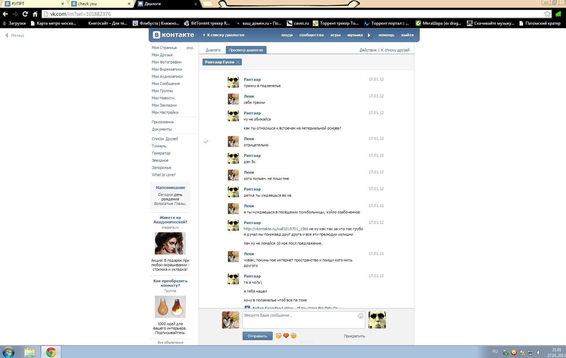566x358 pixels.
Task: Click ред. next to Моя Страница
Action: coord(190,48)
